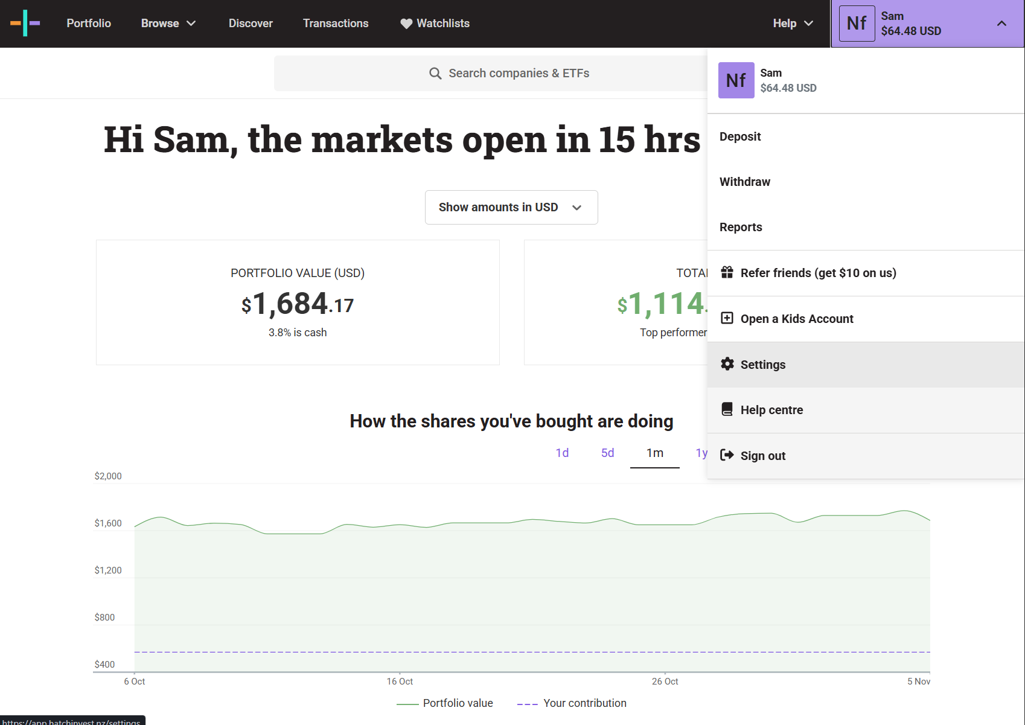The width and height of the screenshot is (1025, 725).
Task: Open Help centre from the account menu
Action: [x=866, y=410]
